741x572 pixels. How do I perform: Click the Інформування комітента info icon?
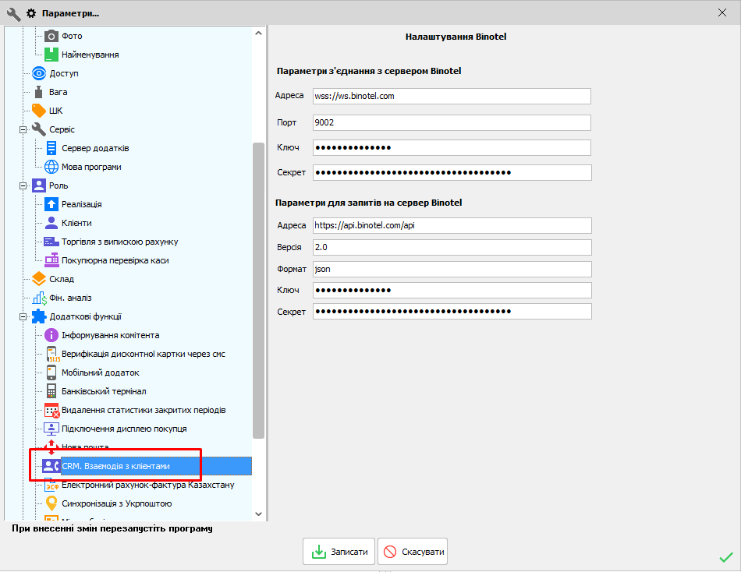pos(51,335)
